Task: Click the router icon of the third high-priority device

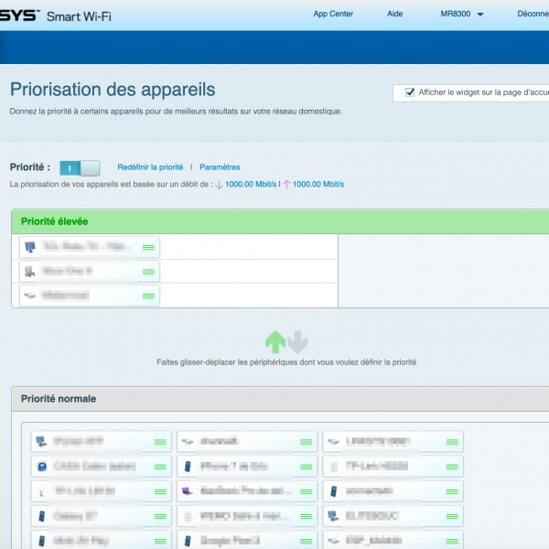Action: pyautogui.click(x=30, y=296)
